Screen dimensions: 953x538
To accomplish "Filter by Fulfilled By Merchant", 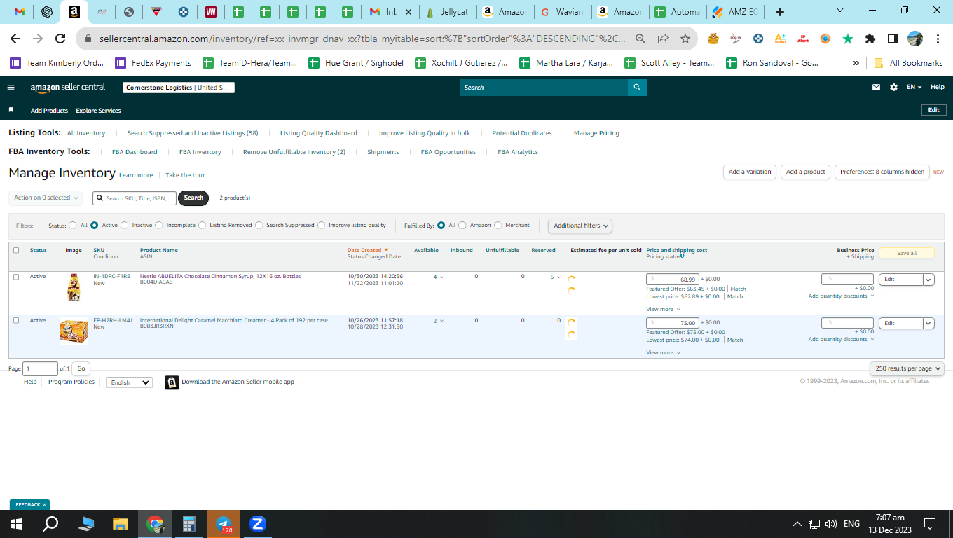I will click(498, 226).
